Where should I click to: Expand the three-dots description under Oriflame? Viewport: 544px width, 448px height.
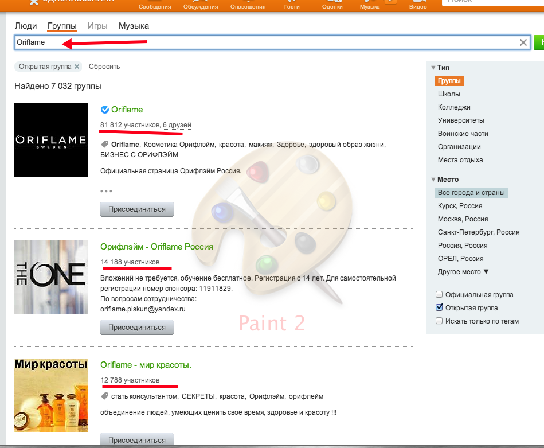[x=106, y=191]
